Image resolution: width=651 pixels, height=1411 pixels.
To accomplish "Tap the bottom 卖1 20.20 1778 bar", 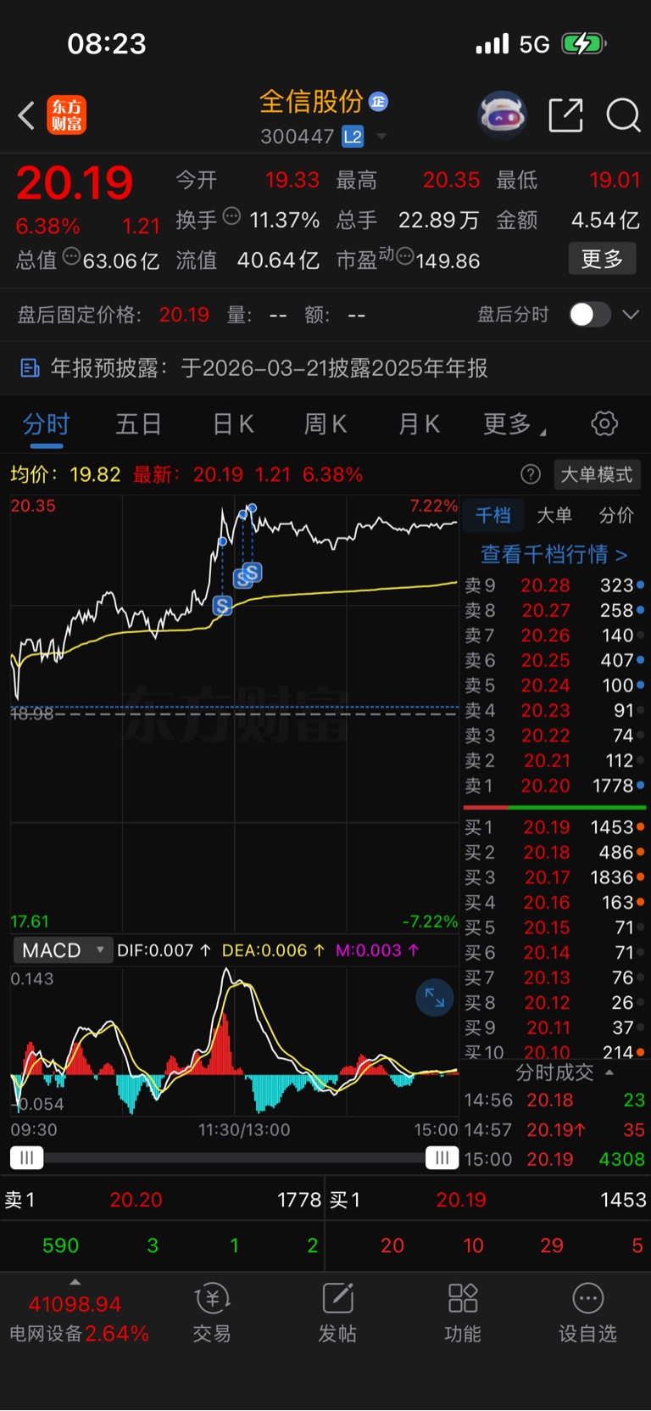I will [162, 1200].
